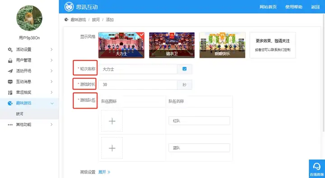Open 使用帮助 in the top bar
This screenshot has height=178, width=325.
coord(294,7)
